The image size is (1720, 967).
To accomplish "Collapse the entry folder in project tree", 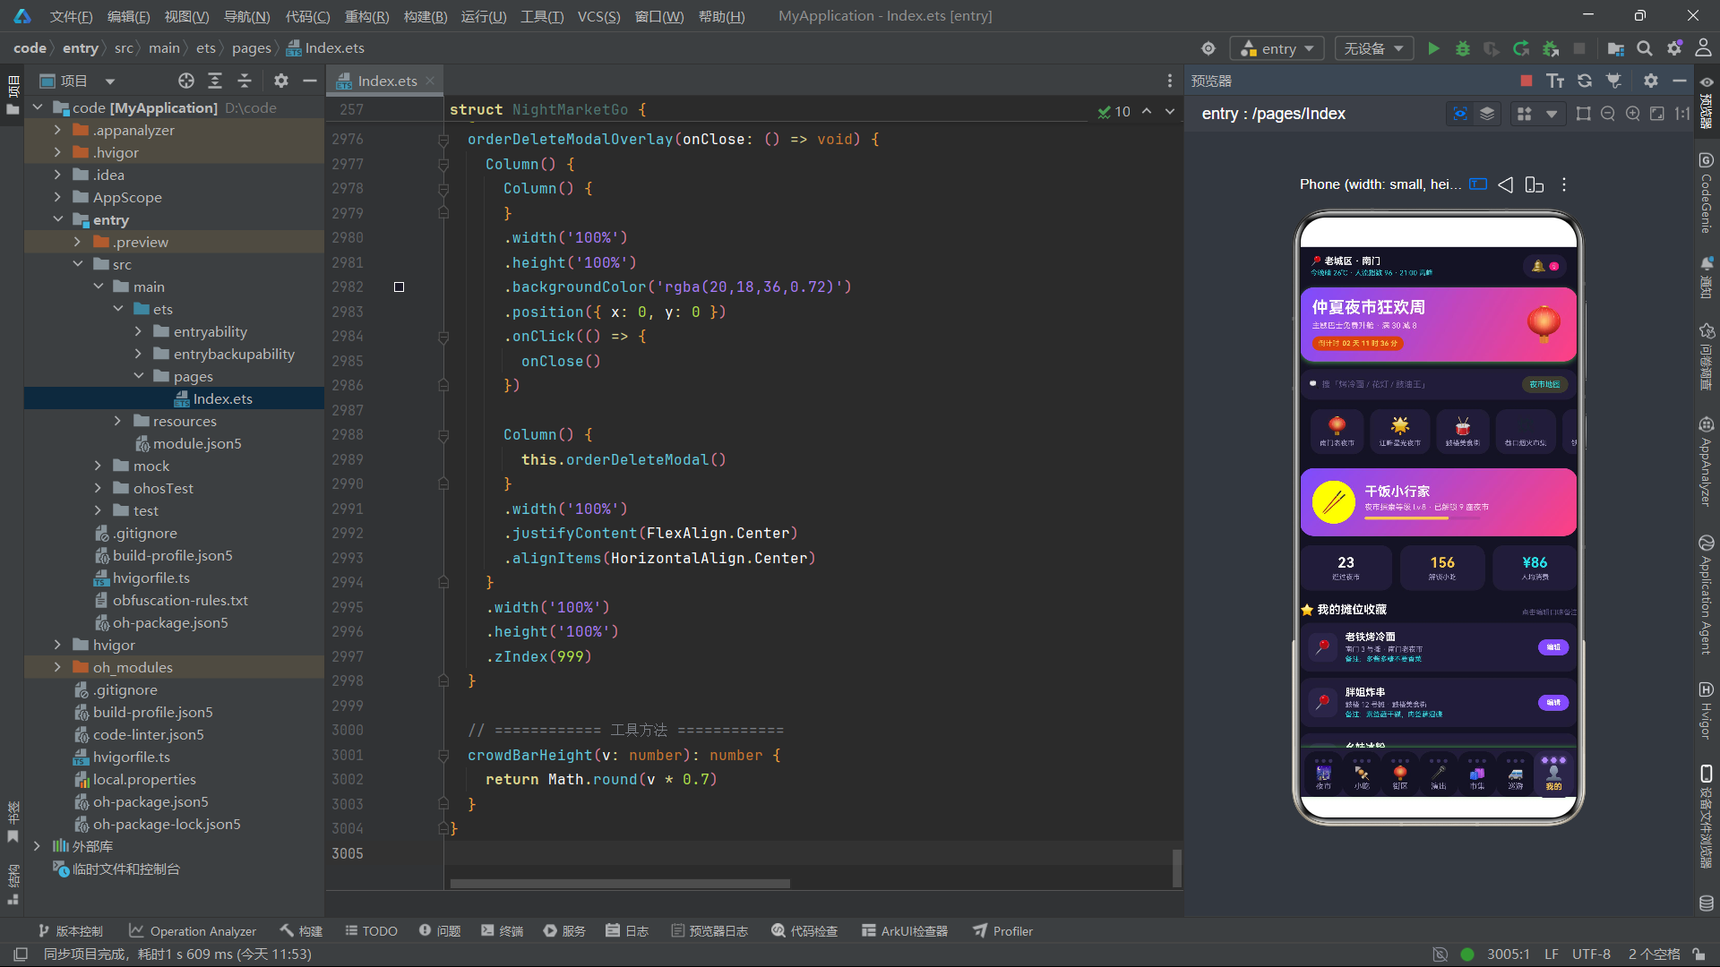I will pyautogui.click(x=58, y=219).
